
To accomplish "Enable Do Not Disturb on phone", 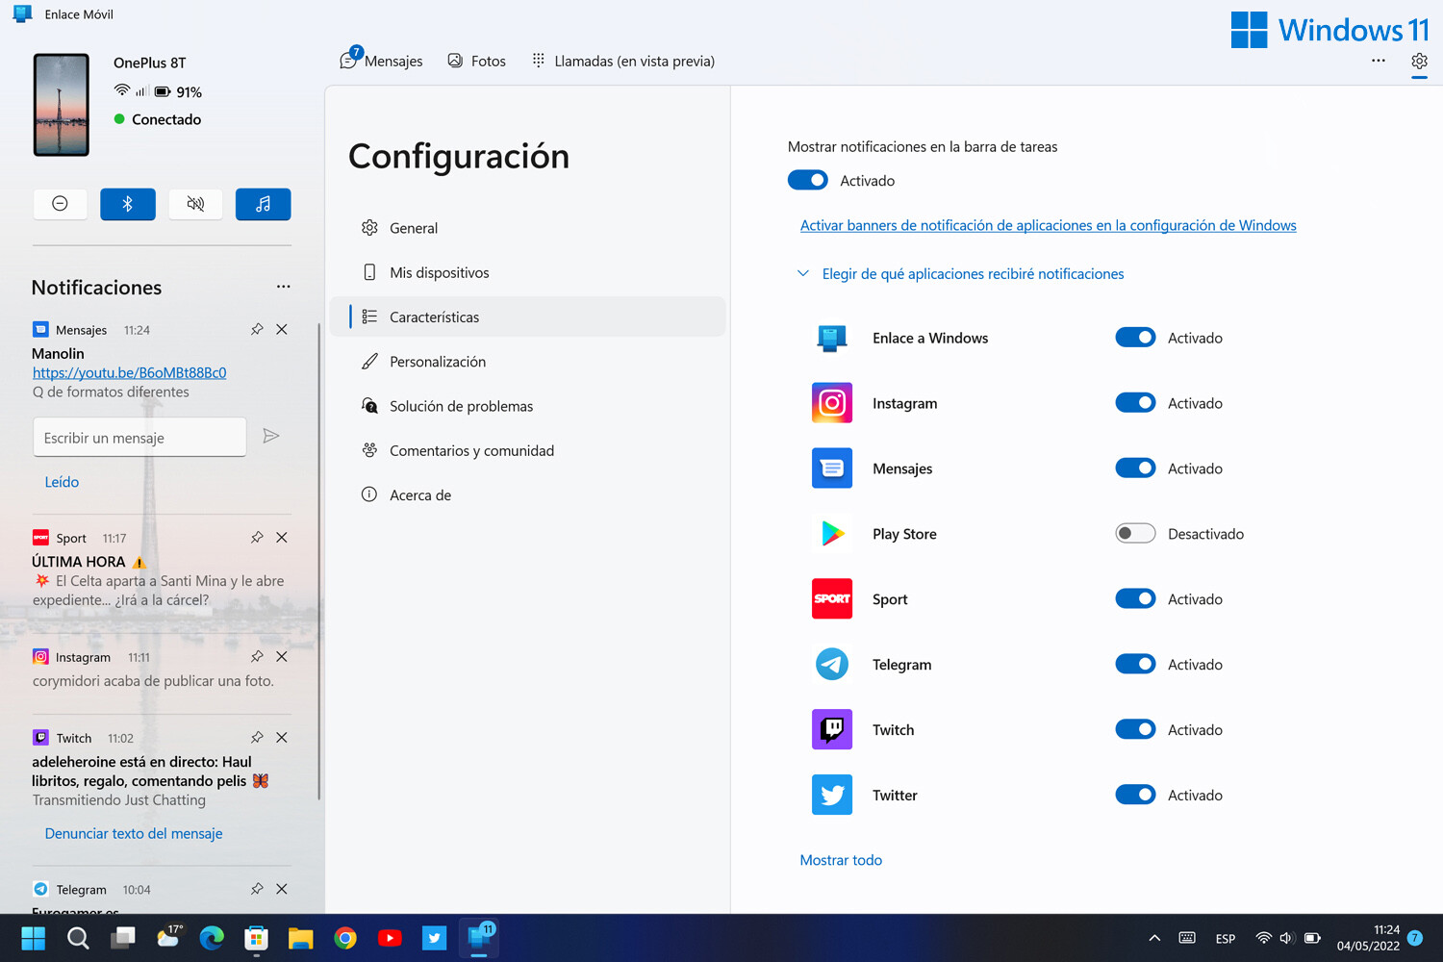I will click(x=60, y=204).
